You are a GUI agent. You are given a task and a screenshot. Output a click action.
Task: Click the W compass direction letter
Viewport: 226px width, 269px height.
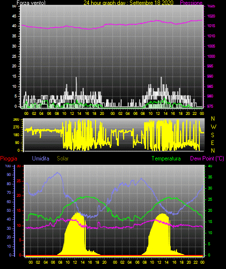click(213, 127)
